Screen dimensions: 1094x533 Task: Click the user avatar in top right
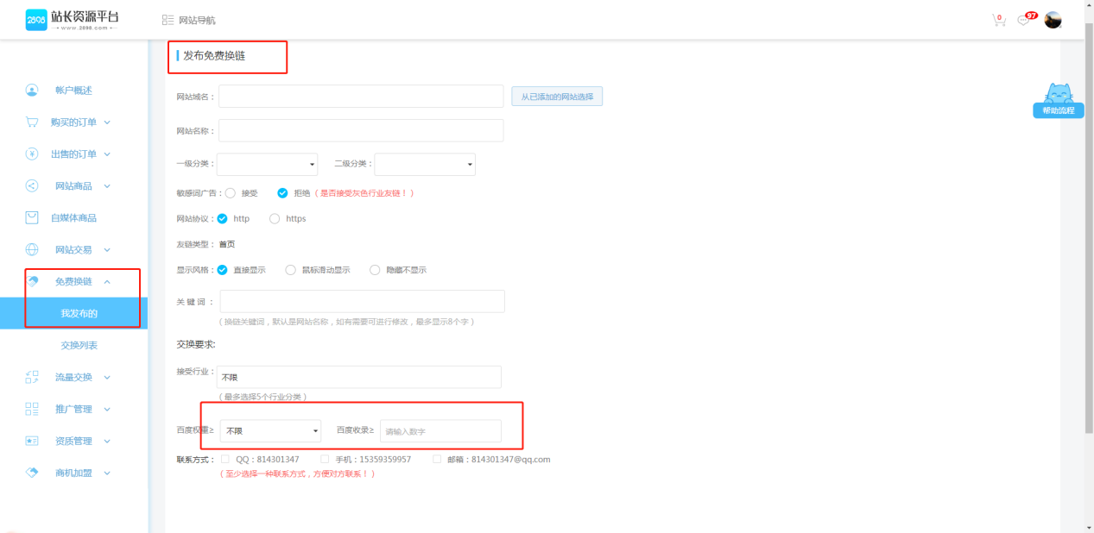click(x=1053, y=20)
